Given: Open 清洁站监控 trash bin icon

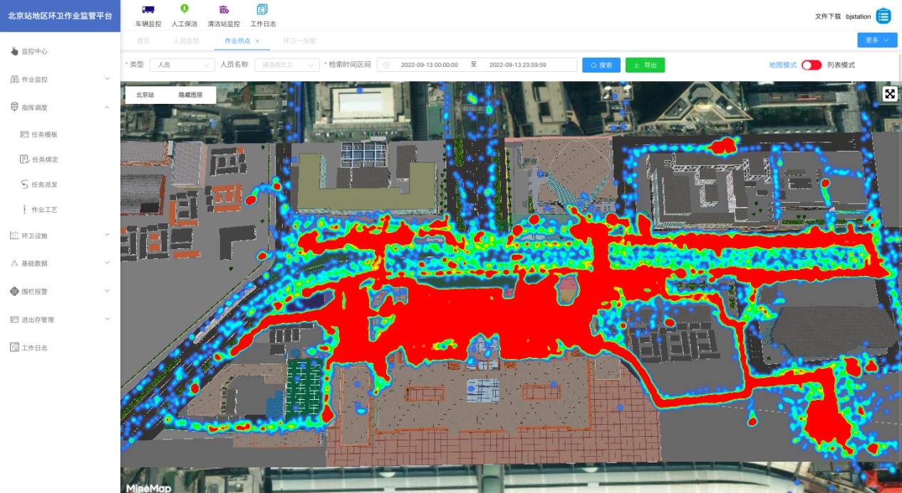Looking at the screenshot, I should (x=224, y=9).
